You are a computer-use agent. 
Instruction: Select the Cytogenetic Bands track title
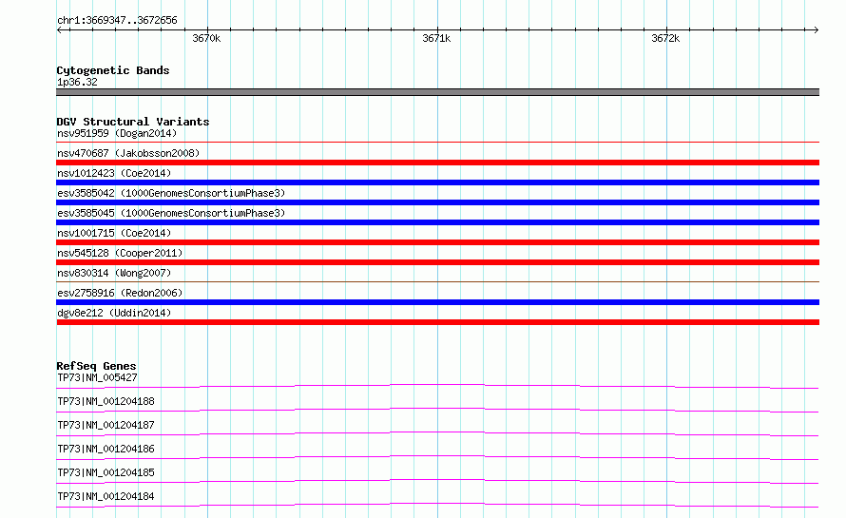coord(113,70)
